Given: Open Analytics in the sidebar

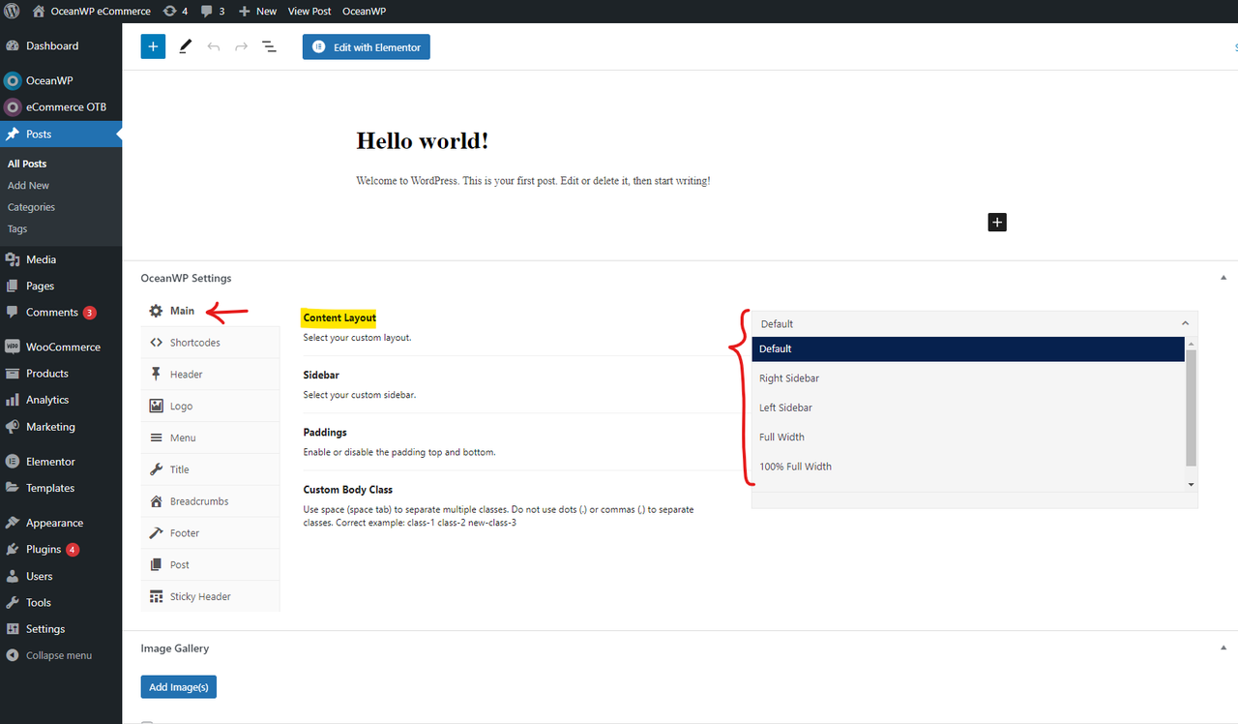Looking at the screenshot, I should (61, 399).
